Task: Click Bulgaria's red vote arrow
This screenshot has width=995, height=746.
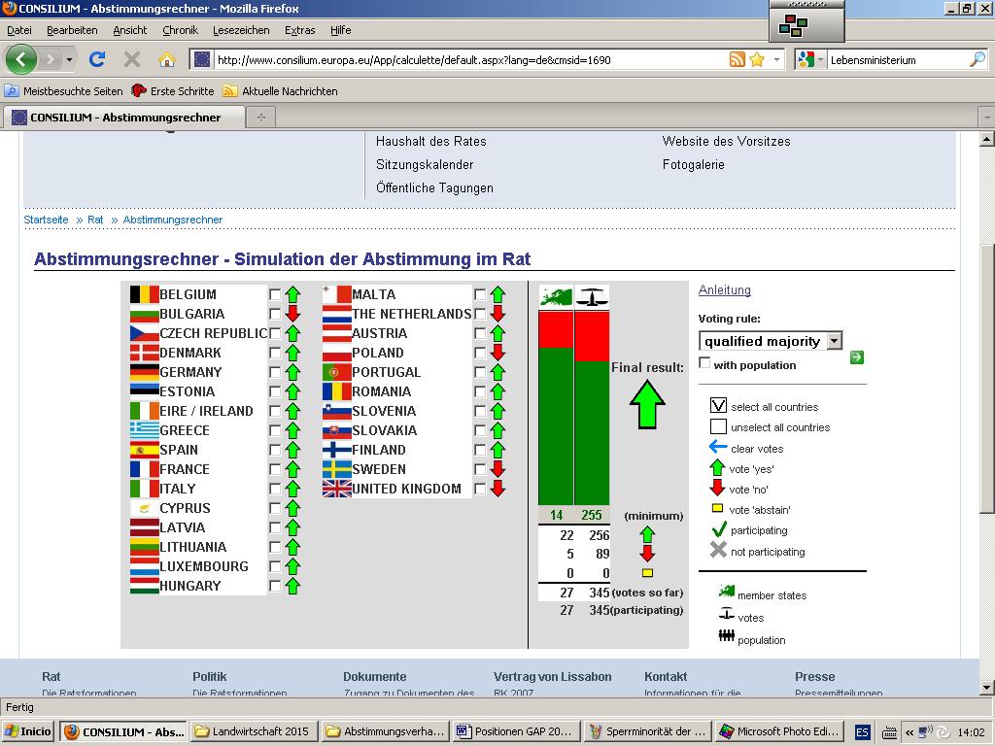Action: (x=292, y=314)
